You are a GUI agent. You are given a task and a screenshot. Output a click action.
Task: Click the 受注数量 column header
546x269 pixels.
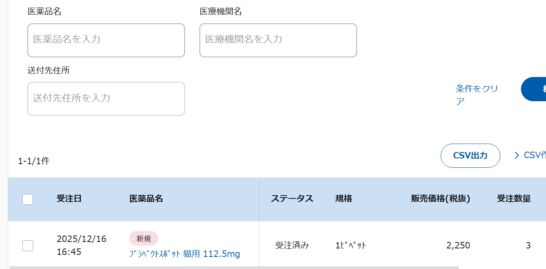514,199
